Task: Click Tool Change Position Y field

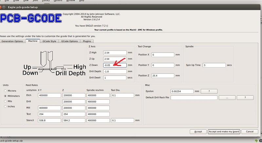Action: [163, 65]
